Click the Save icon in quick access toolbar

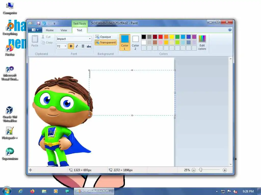pos(39,23)
